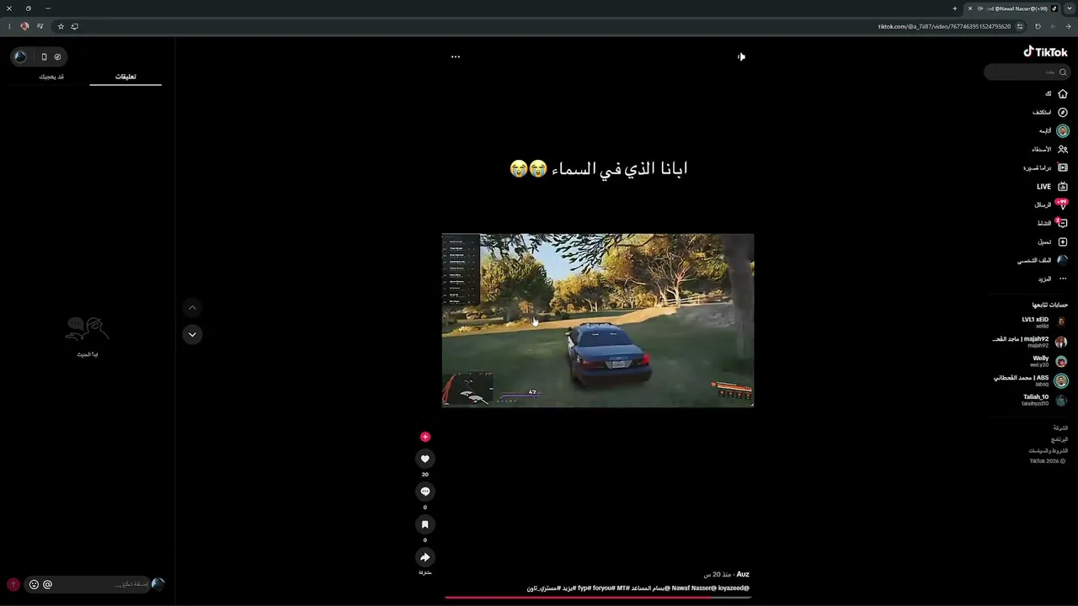The height and width of the screenshot is (606, 1078).
Task: Open the Profile avatar in the sidebar
Action: click(1063, 260)
